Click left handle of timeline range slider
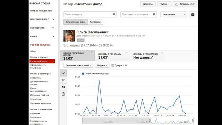The image size is (222, 125). click(x=150, y=120)
